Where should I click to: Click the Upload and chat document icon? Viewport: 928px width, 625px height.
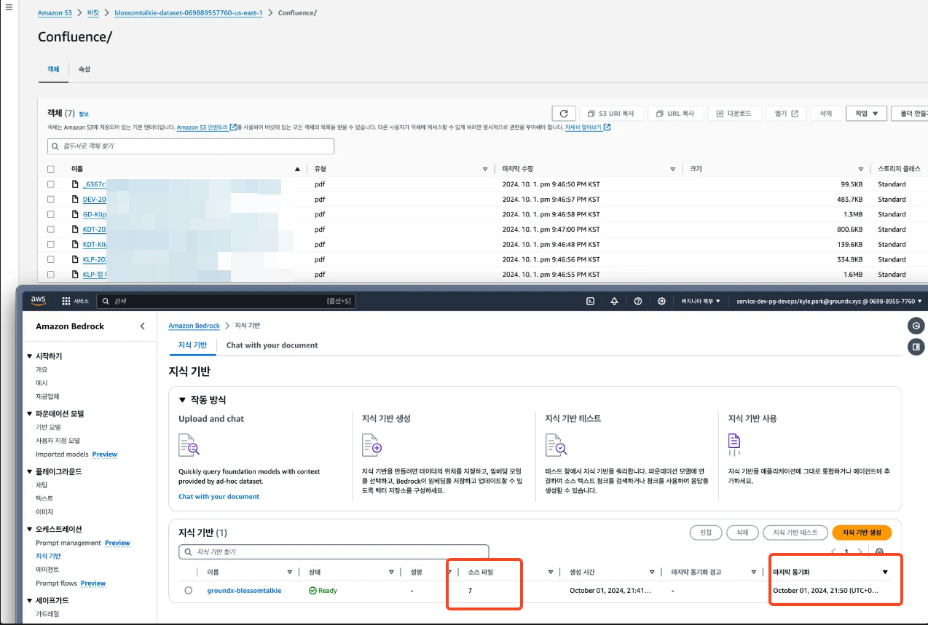click(189, 444)
